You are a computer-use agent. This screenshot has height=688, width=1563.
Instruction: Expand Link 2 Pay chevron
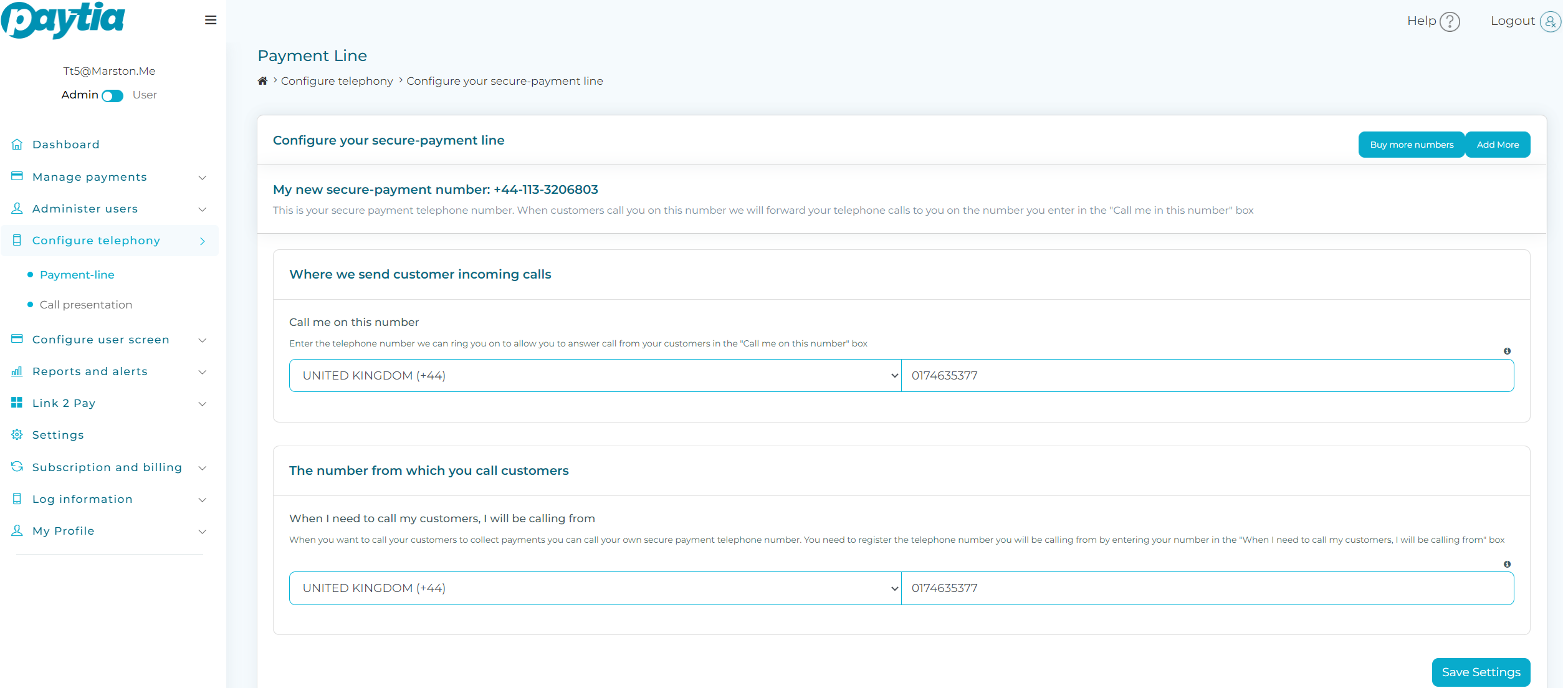(x=203, y=404)
